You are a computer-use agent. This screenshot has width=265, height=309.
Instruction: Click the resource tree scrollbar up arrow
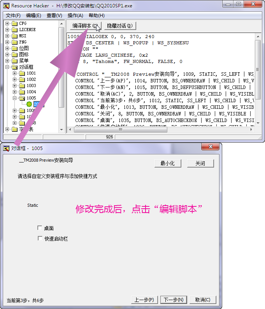click(61, 24)
